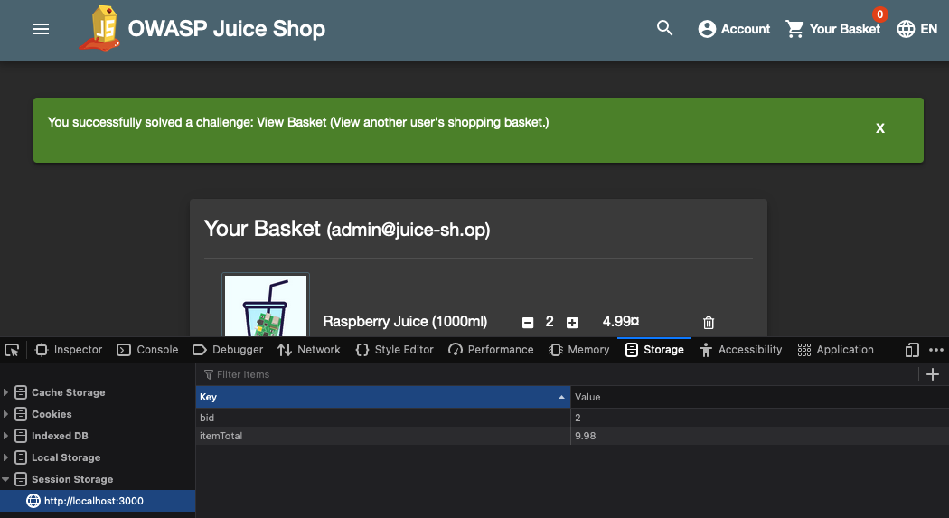949x518 pixels.
Task: Dismiss the solved challenge notification with X
Action: 880,128
